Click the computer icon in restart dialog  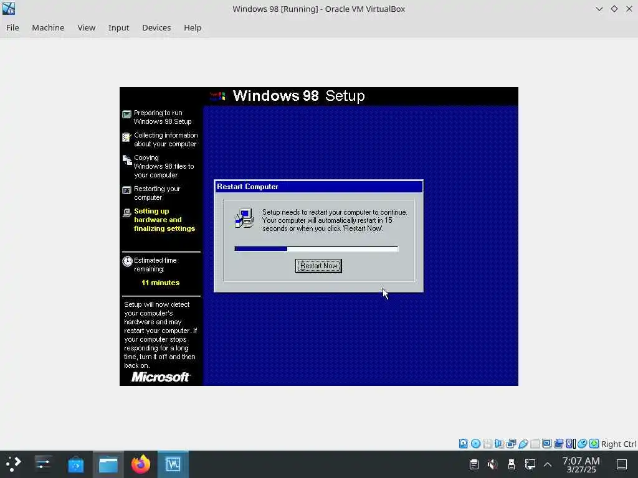(x=244, y=218)
